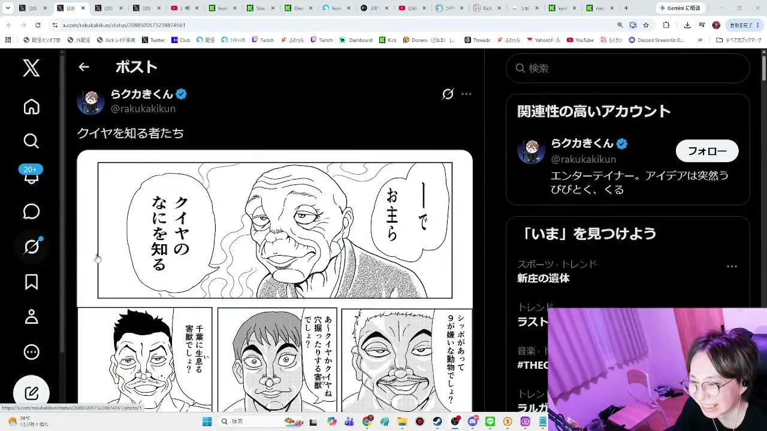767x431 pixels.
Task: Open Discord from the taskbar
Action: point(473,421)
